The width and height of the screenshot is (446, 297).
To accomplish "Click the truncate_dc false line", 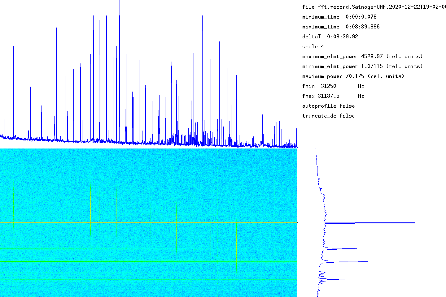I will pos(329,116).
